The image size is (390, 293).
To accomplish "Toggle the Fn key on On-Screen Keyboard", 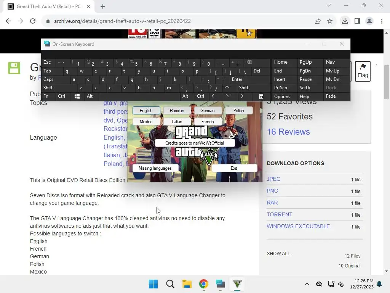I will tap(49, 96).
